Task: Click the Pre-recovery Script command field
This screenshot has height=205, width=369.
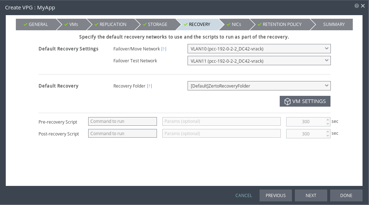Action: pos(122,121)
